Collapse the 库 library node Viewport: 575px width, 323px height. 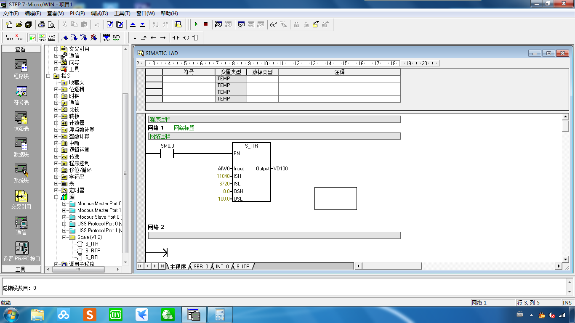pos(56,197)
